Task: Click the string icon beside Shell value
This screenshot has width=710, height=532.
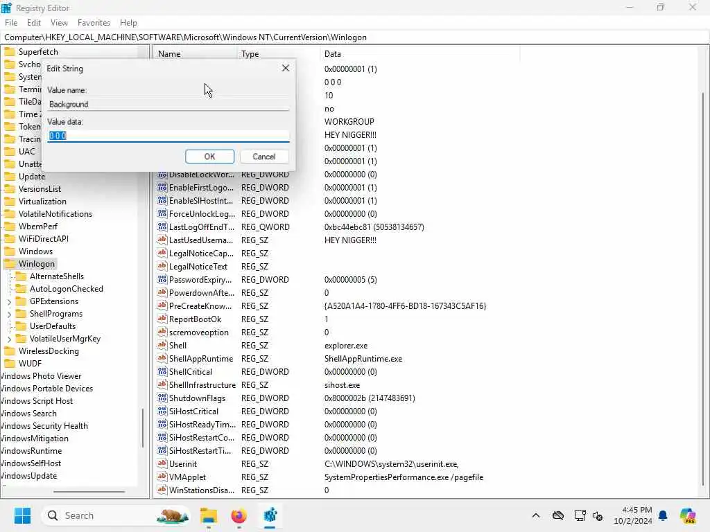Action: coord(162,345)
